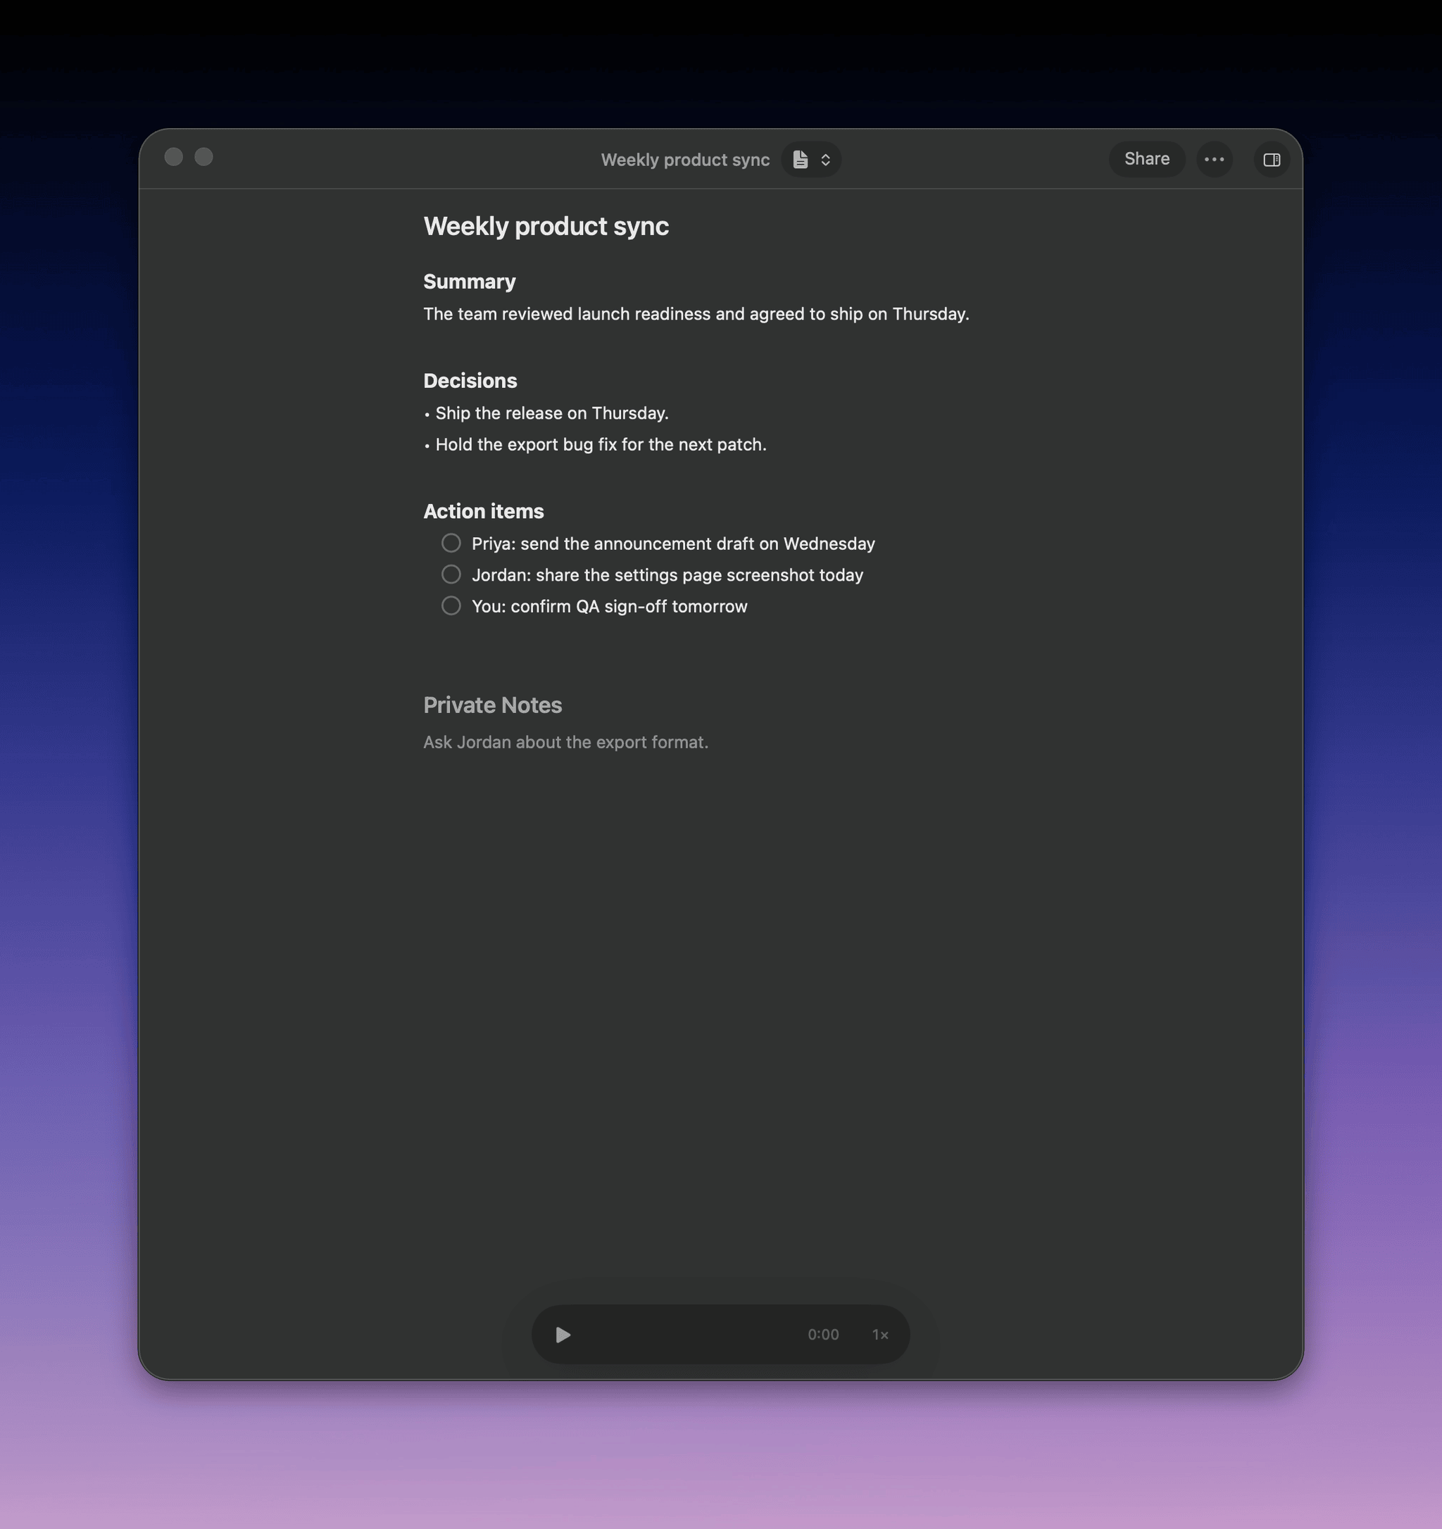This screenshot has height=1529, width=1442.
Task: Click 'Ask Jordan about the export format.' note
Action: (566, 742)
